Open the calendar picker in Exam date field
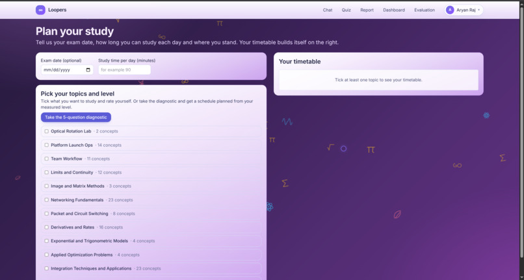524x280 pixels. pos(88,70)
